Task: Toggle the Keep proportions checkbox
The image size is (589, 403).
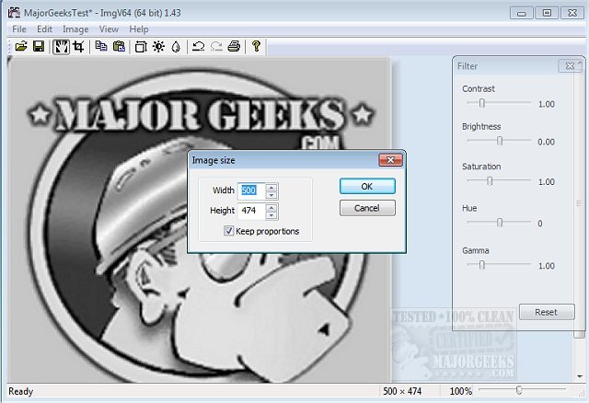Action: 228,231
